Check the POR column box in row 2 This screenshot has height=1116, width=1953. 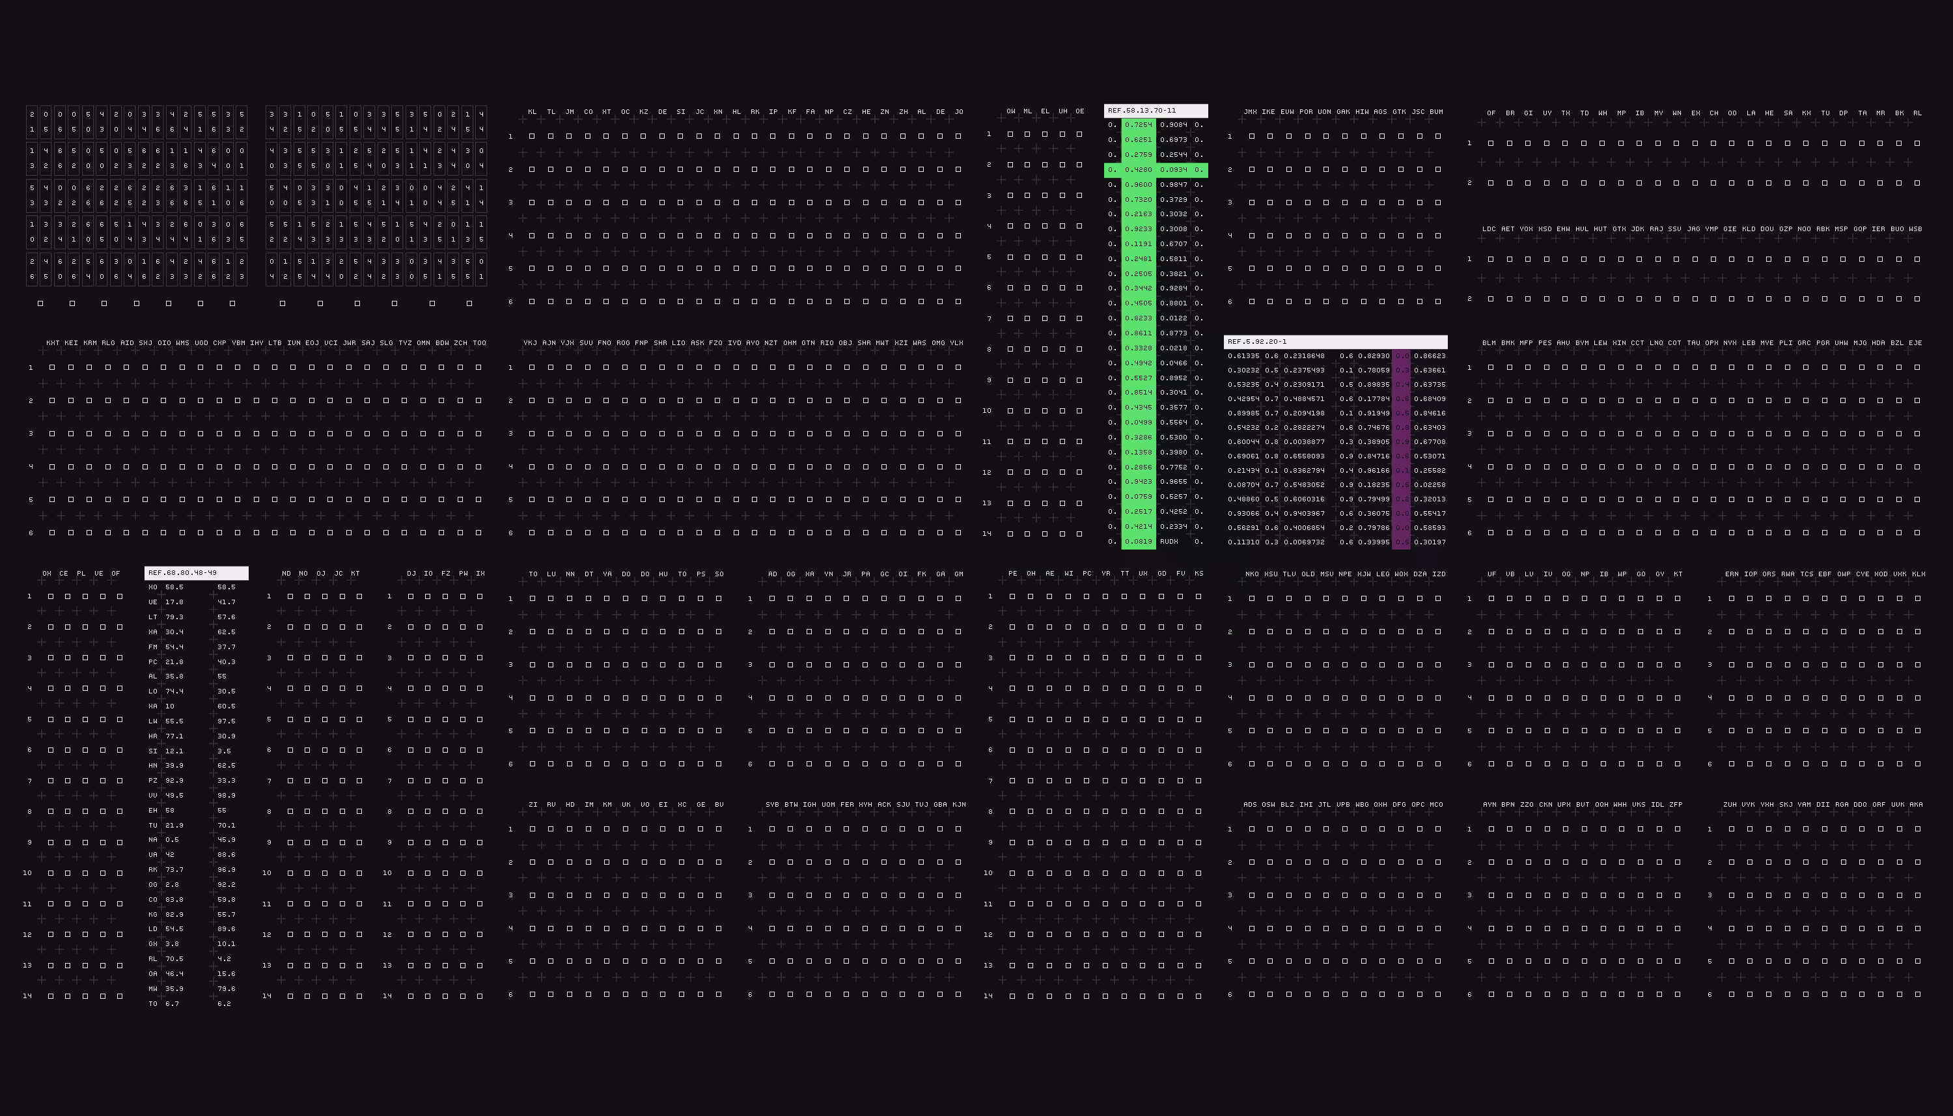tap(1308, 169)
